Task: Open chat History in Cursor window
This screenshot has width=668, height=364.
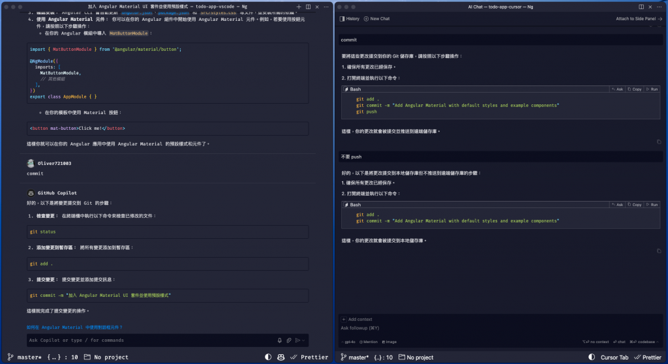Action: point(350,19)
